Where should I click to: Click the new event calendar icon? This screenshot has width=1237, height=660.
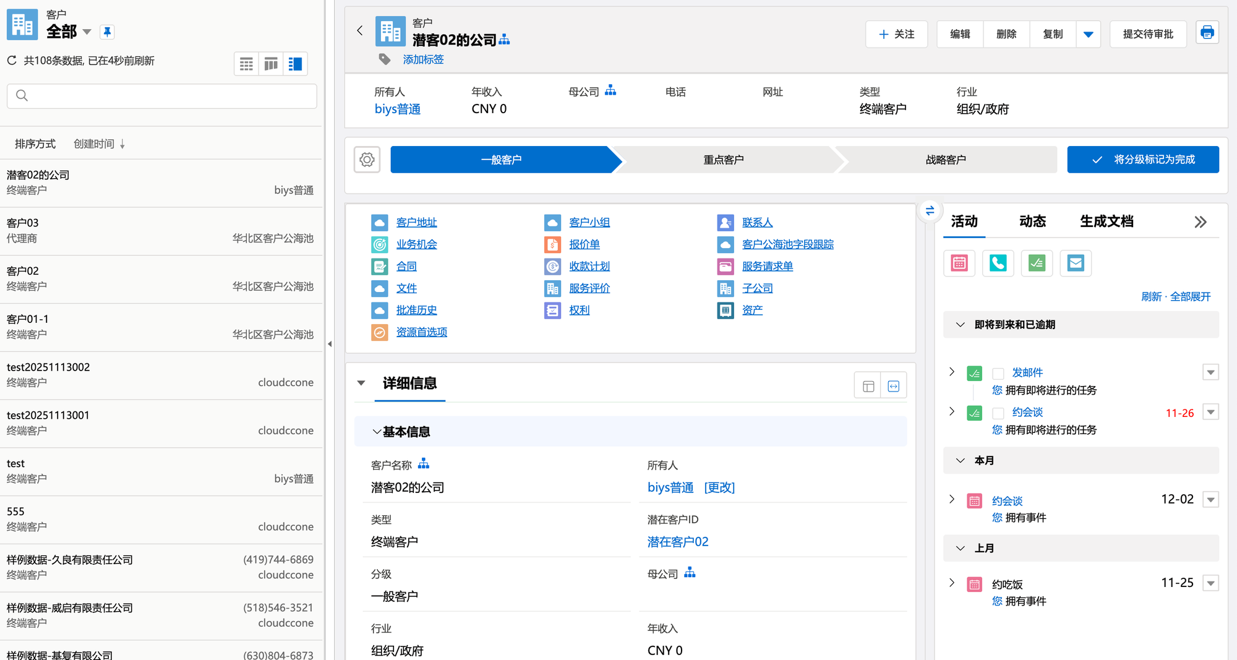pyautogui.click(x=959, y=264)
